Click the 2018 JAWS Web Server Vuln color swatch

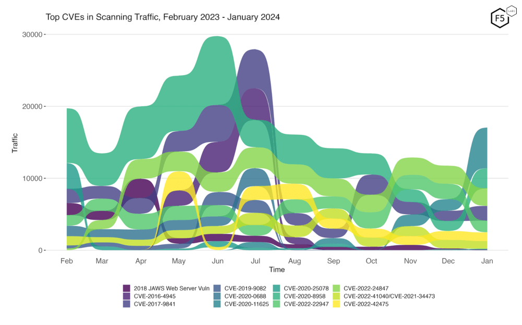coord(127,288)
